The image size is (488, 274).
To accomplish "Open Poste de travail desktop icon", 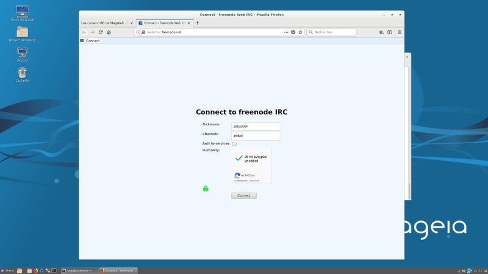I will (x=23, y=13).
